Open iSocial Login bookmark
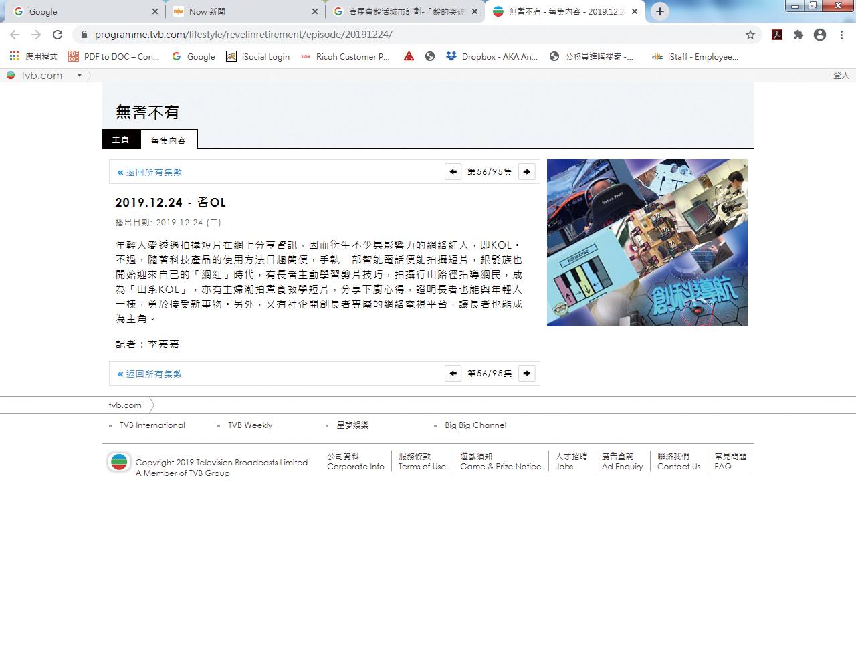This screenshot has width=856, height=658. point(258,57)
